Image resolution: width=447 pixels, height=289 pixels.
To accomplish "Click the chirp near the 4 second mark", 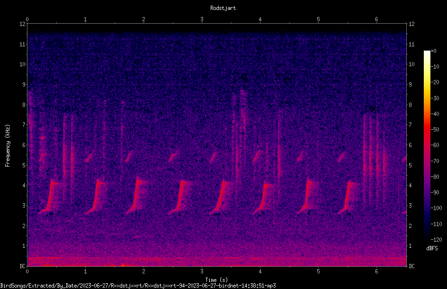I will (x=263, y=197).
